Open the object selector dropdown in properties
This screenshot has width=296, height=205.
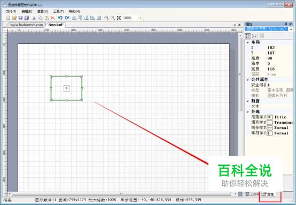pos(291,29)
